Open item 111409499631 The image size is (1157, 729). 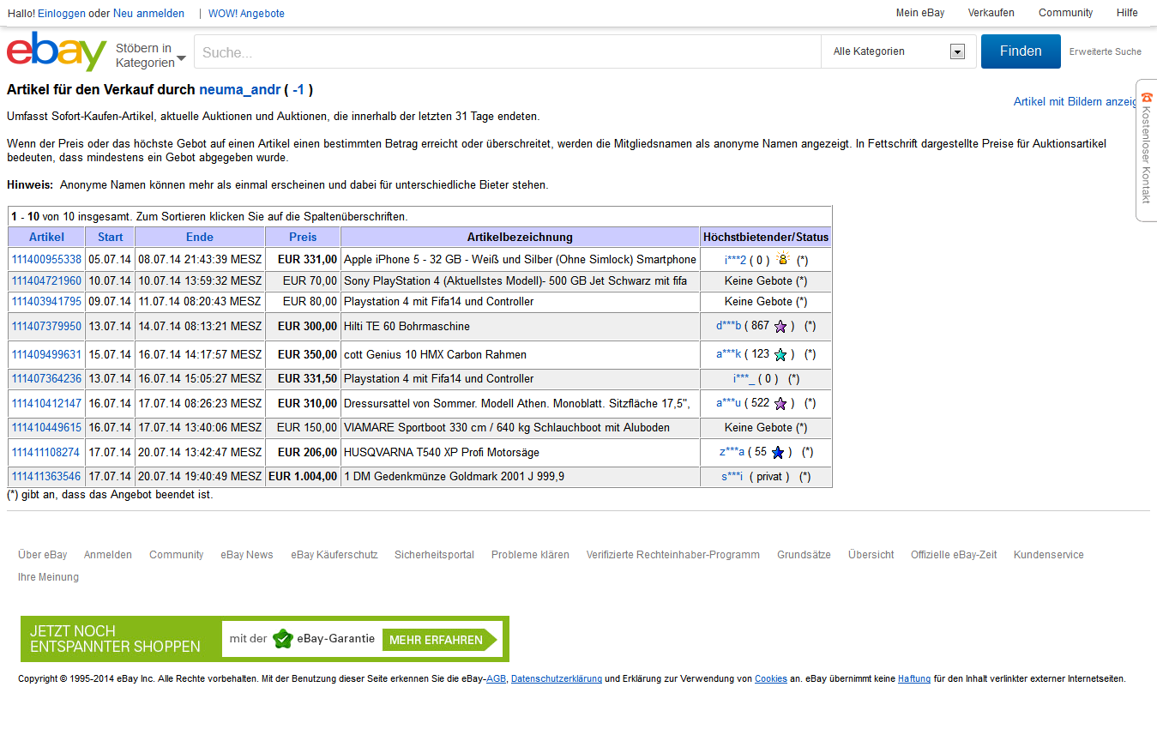(46, 355)
